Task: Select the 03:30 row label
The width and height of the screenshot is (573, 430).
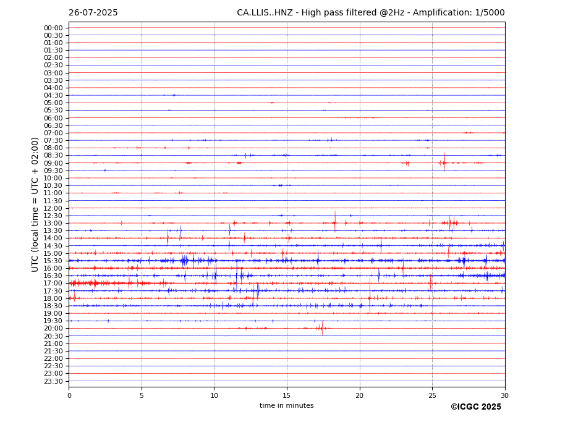Action: click(53, 80)
